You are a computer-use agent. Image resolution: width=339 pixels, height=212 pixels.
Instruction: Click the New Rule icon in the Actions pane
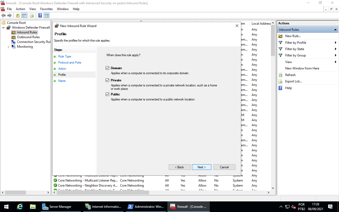coord(280,36)
